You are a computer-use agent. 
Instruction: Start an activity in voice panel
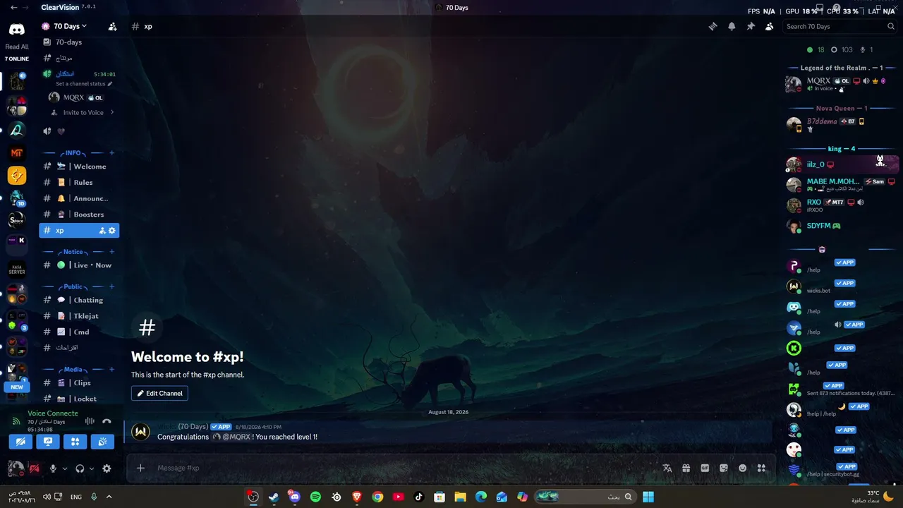(x=75, y=442)
